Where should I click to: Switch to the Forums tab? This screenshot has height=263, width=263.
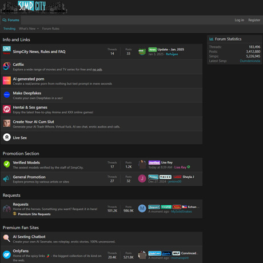click(x=11, y=20)
